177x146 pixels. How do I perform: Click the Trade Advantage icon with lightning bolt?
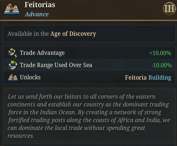pyautogui.click(x=13, y=53)
